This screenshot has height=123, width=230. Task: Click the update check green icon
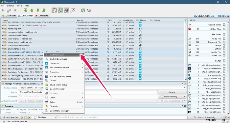pos(83,10)
